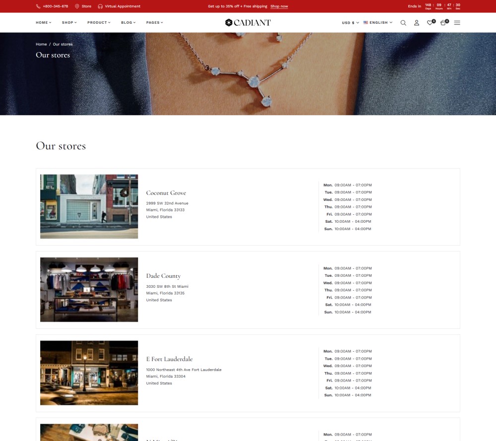Click the Our stores page heading
Image resolution: width=496 pixels, height=441 pixels.
61,146
